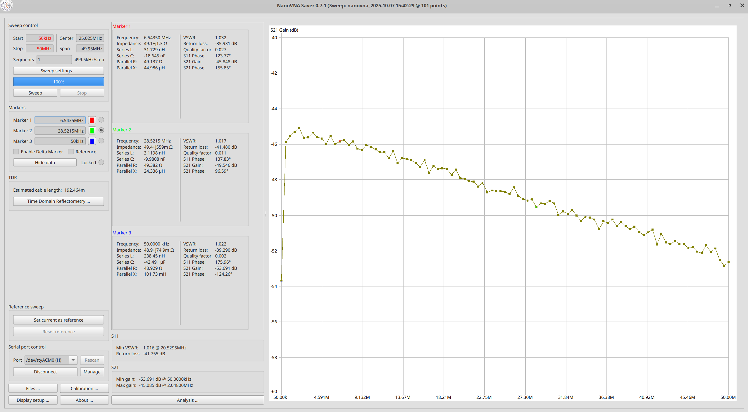Disconnect the serial port
Viewport: 748px width, 412px height.
pyautogui.click(x=45, y=372)
